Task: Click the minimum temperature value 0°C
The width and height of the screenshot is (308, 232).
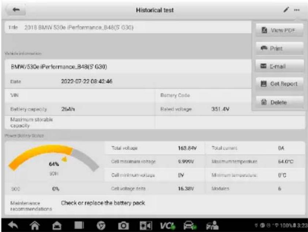Action: point(282,175)
